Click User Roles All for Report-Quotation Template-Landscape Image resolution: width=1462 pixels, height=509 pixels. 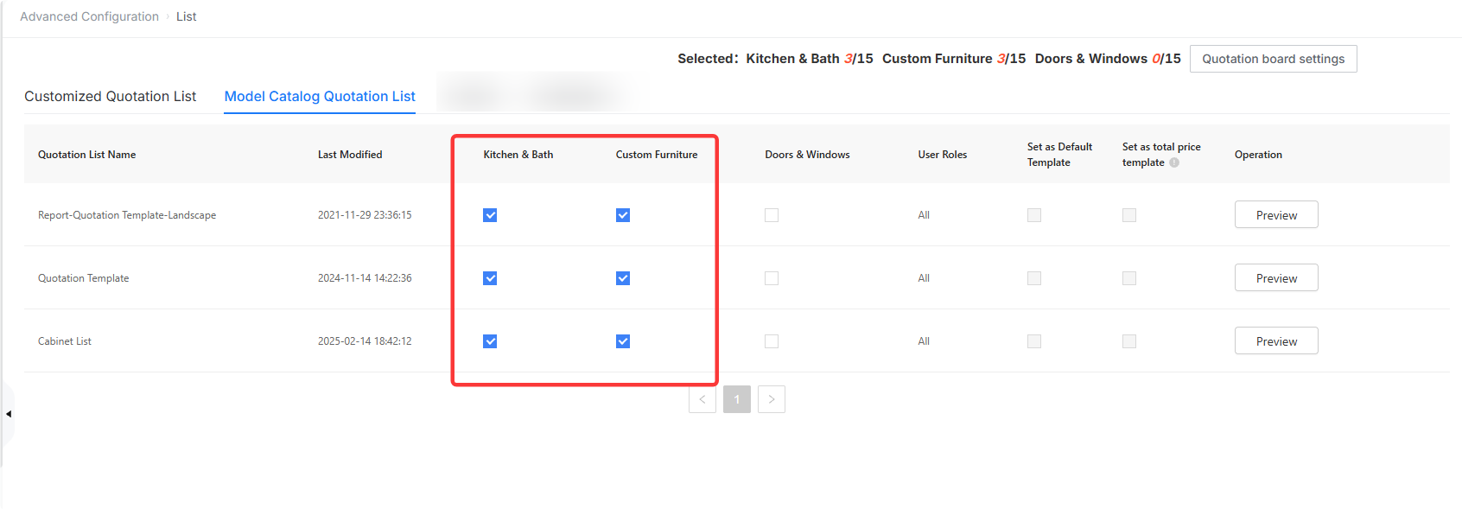924,215
